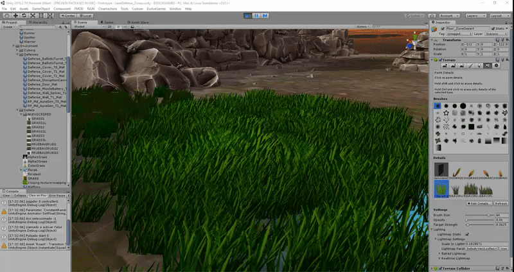Open the Layout dropdown in toolbar
The width and height of the screenshot is (514, 272).
(500, 15)
